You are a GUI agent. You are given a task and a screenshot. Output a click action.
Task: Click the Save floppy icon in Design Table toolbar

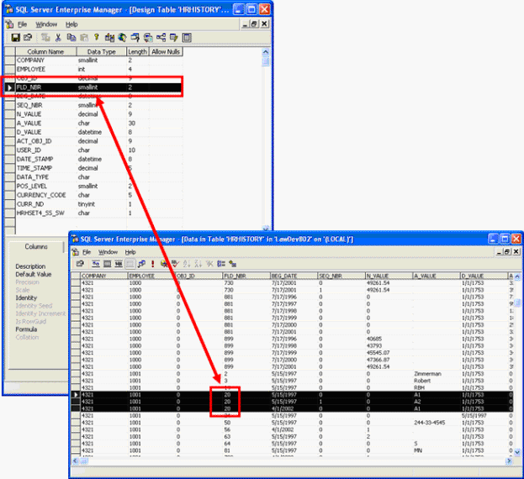[x=15, y=37]
